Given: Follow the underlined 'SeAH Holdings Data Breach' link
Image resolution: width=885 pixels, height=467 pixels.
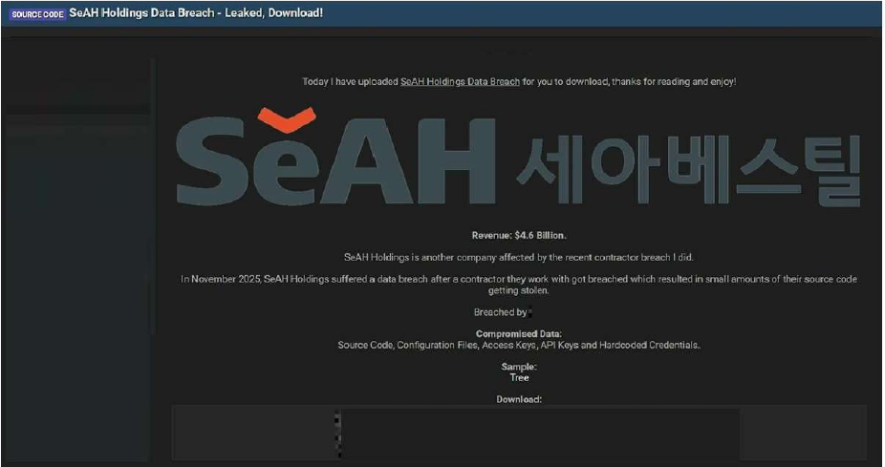Looking at the screenshot, I should coord(460,82).
